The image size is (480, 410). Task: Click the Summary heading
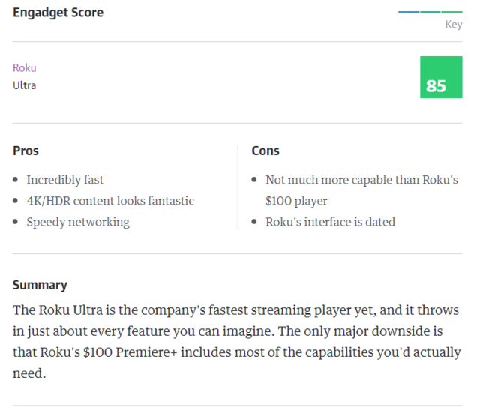pyautogui.click(x=40, y=285)
